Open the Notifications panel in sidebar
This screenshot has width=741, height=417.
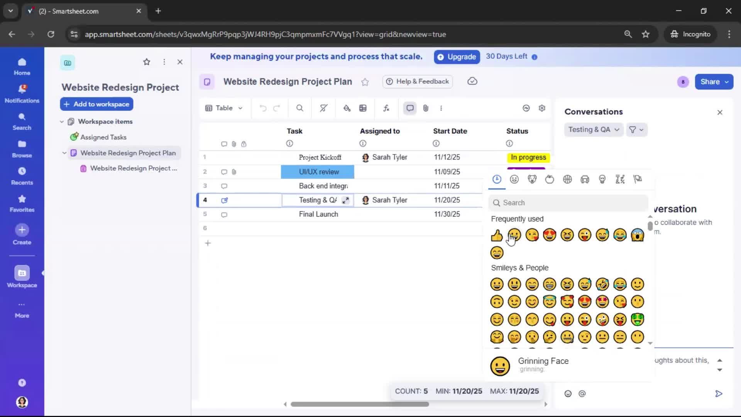click(x=22, y=93)
